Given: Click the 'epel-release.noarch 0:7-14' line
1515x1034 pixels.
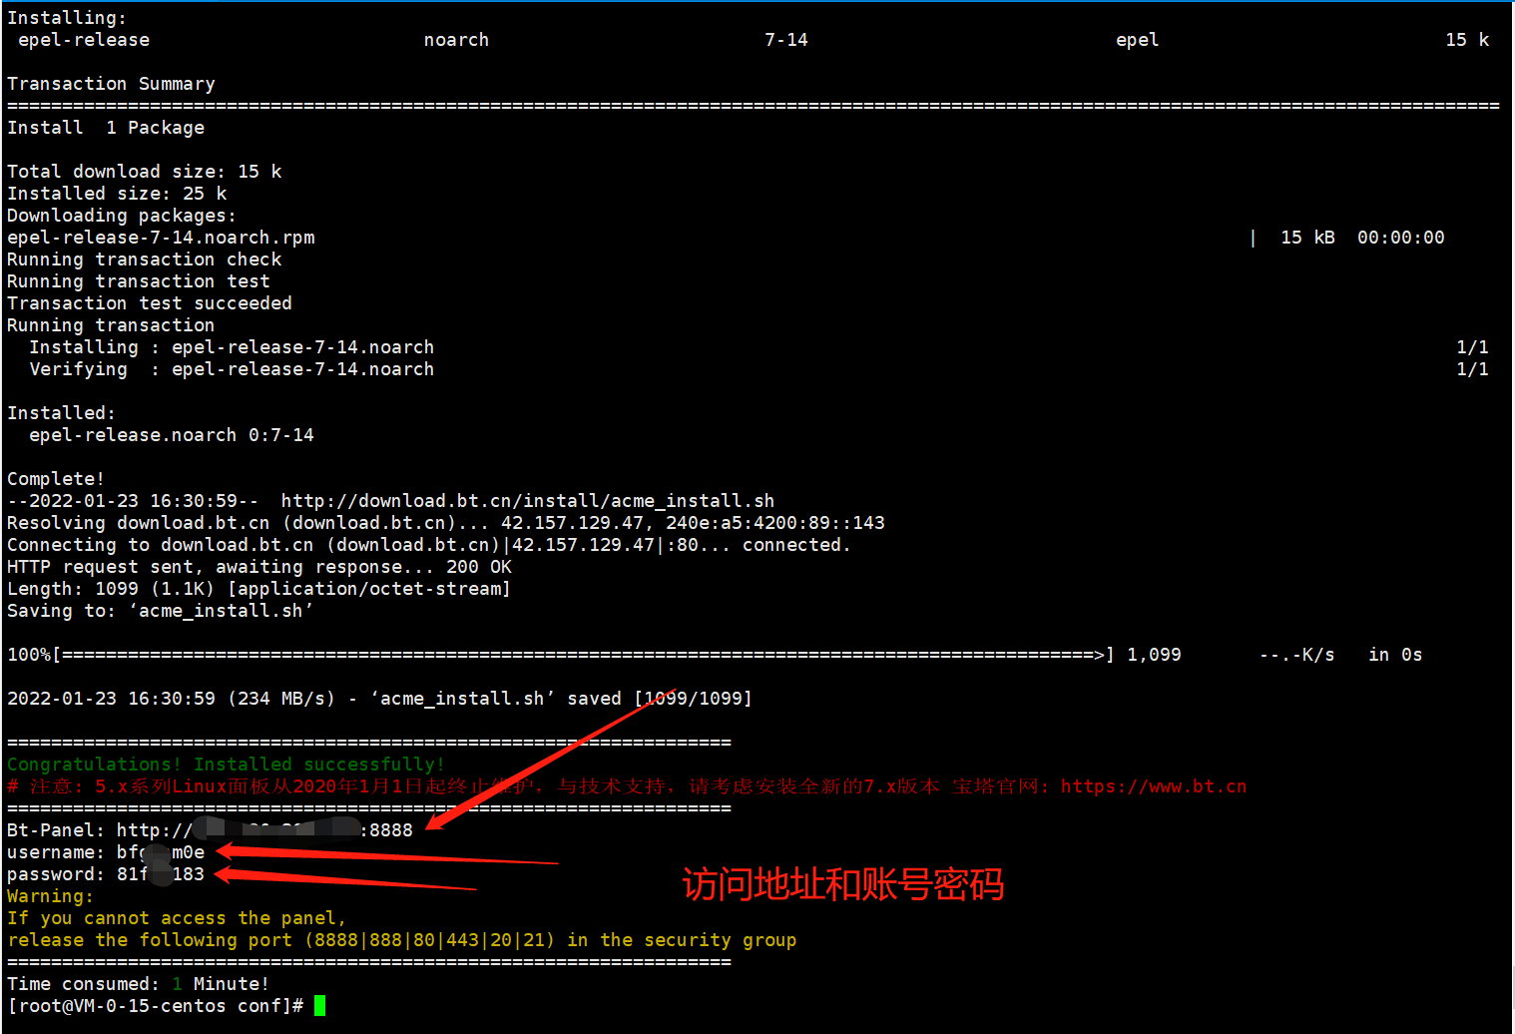Looking at the screenshot, I should pyautogui.click(x=172, y=435).
